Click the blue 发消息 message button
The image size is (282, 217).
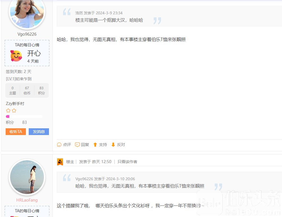pyautogui.click(x=39, y=132)
